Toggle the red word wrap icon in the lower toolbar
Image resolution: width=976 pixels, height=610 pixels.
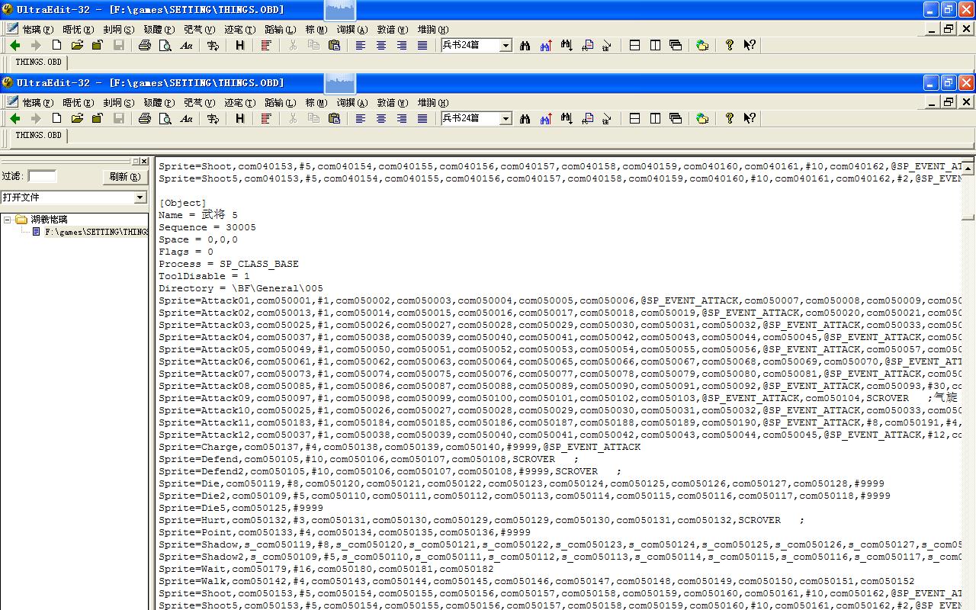tap(266, 118)
